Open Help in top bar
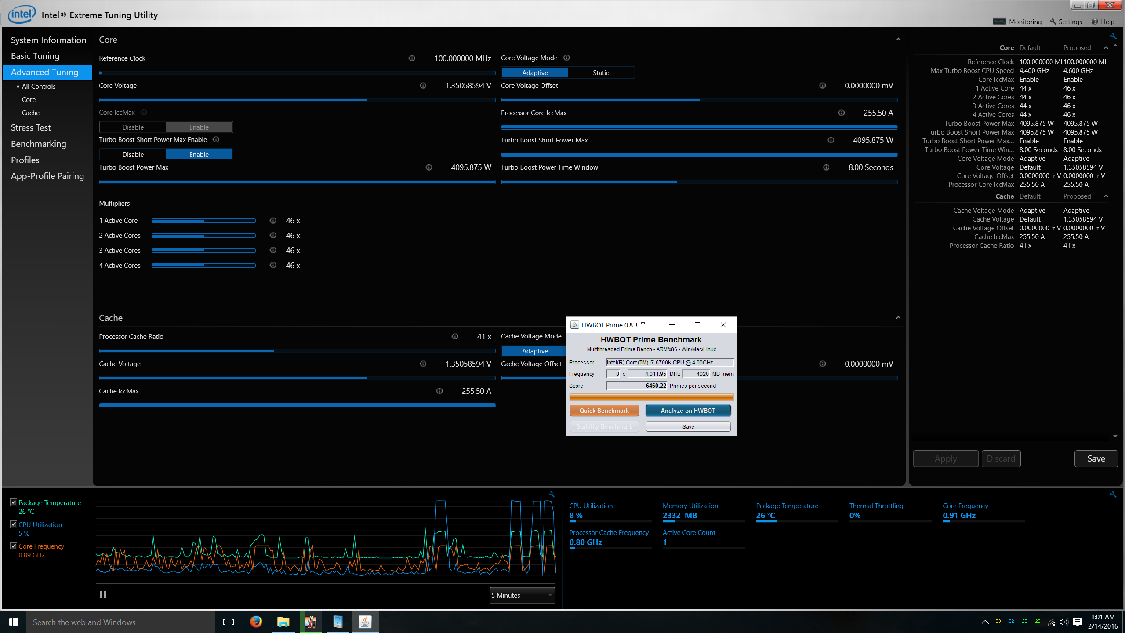 1103,22
